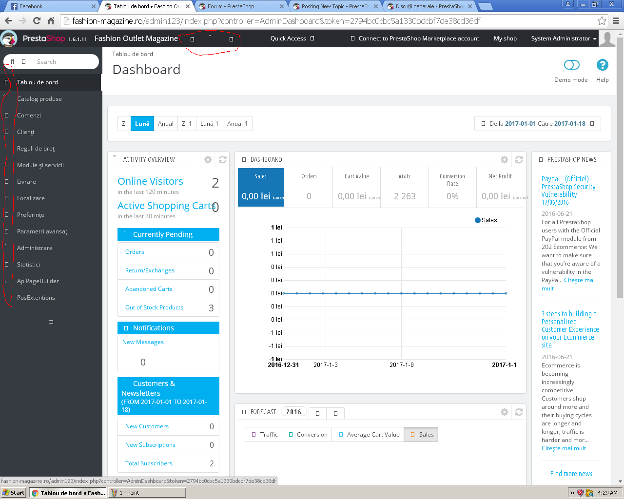This screenshot has width=624, height=499.
Task: Open the Help icon in Dashboard header
Action: [603, 65]
